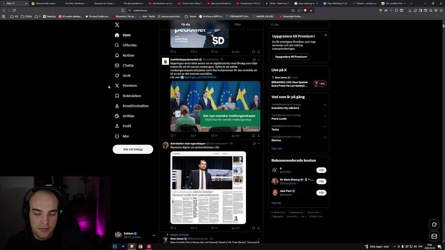Viewport: 445px width, 250px height.
Task: Open the Zubben account menu dots
Action: point(154,235)
